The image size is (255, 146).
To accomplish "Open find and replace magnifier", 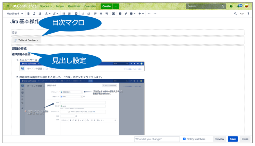I will pyautogui.click(x=235, y=14).
